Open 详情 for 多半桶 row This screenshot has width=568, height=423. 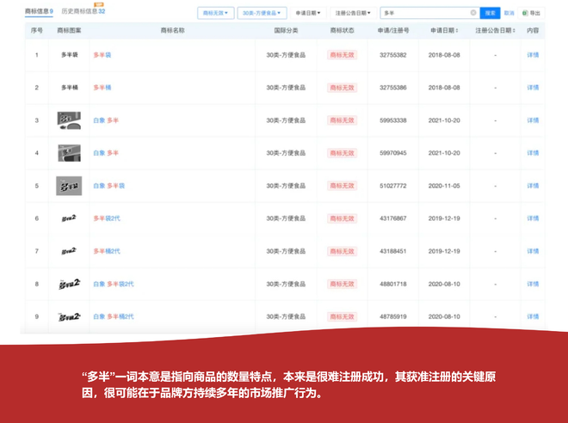[533, 88]
